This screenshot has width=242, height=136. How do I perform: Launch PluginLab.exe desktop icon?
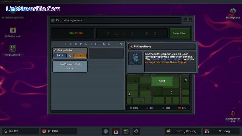pos(13,49)
